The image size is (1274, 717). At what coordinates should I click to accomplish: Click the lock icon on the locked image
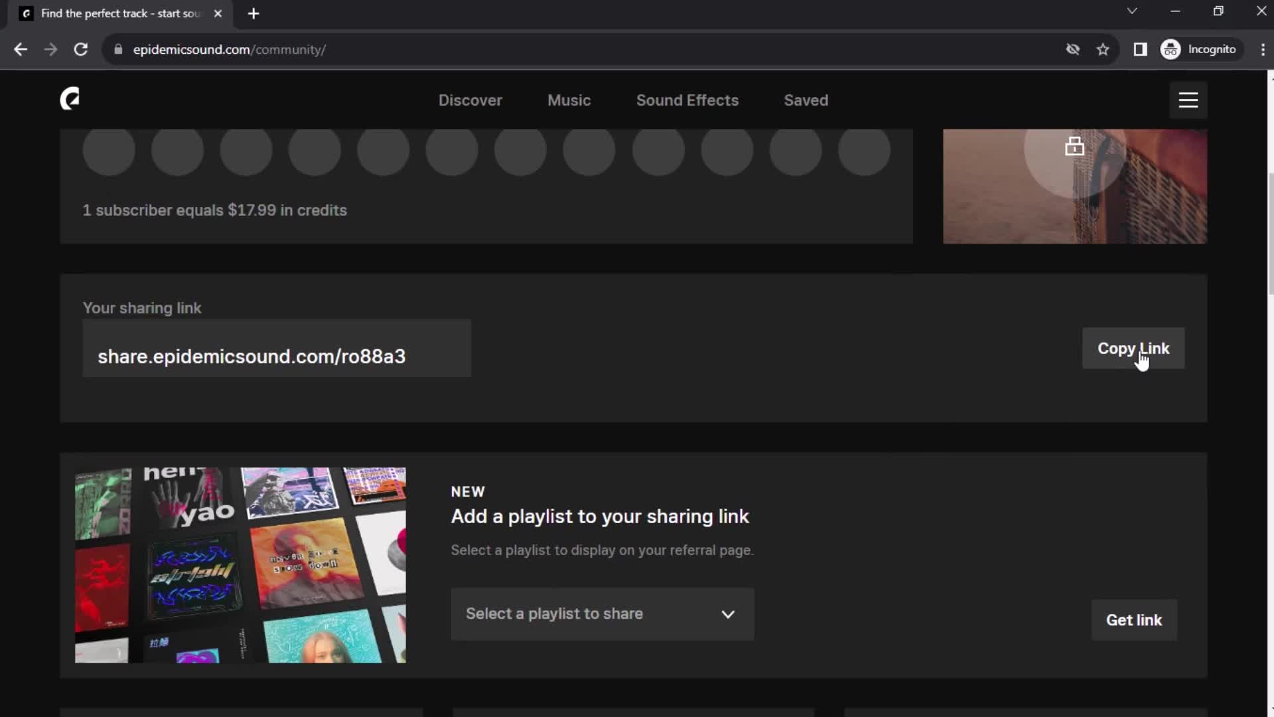1074,146
